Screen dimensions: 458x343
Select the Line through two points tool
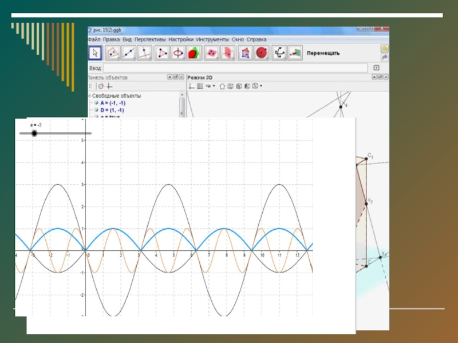tap(129, 53)
